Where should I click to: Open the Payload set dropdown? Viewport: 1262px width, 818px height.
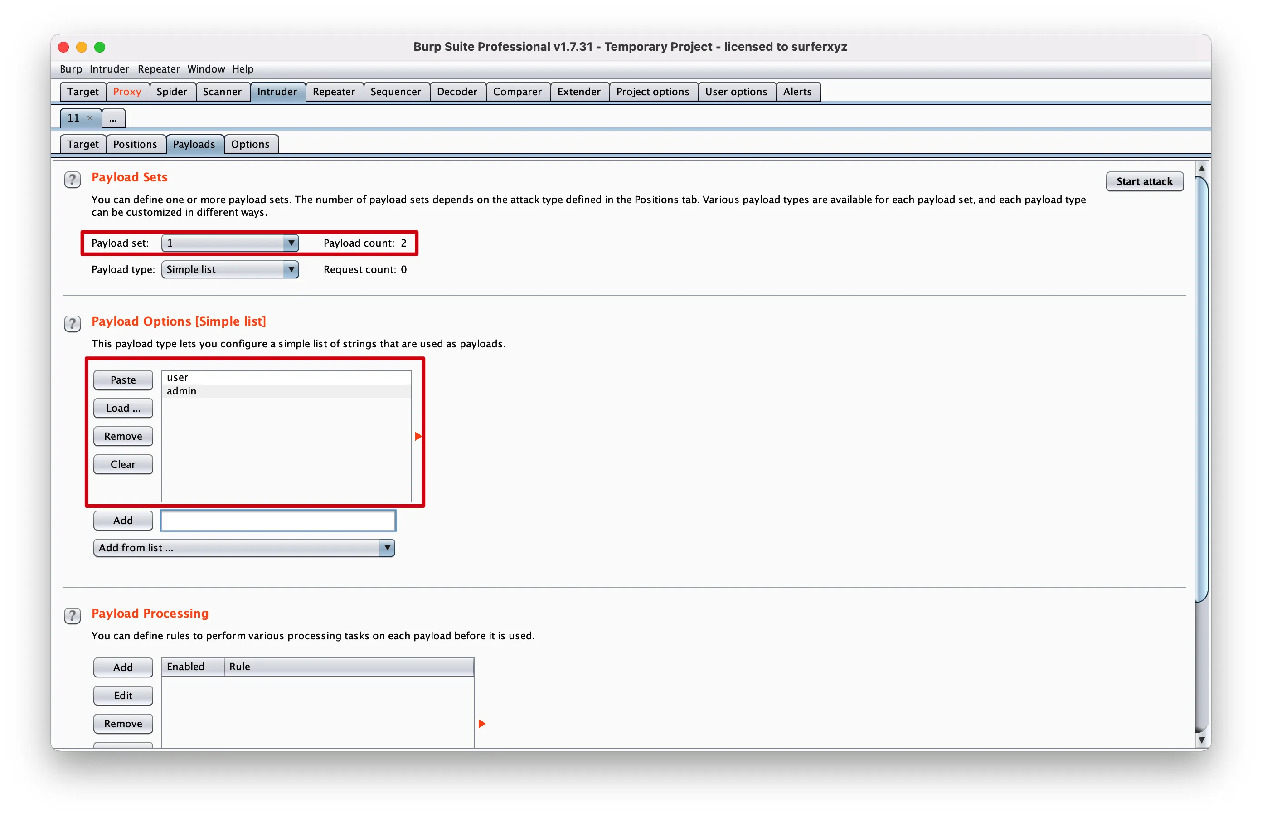point(230,243)
